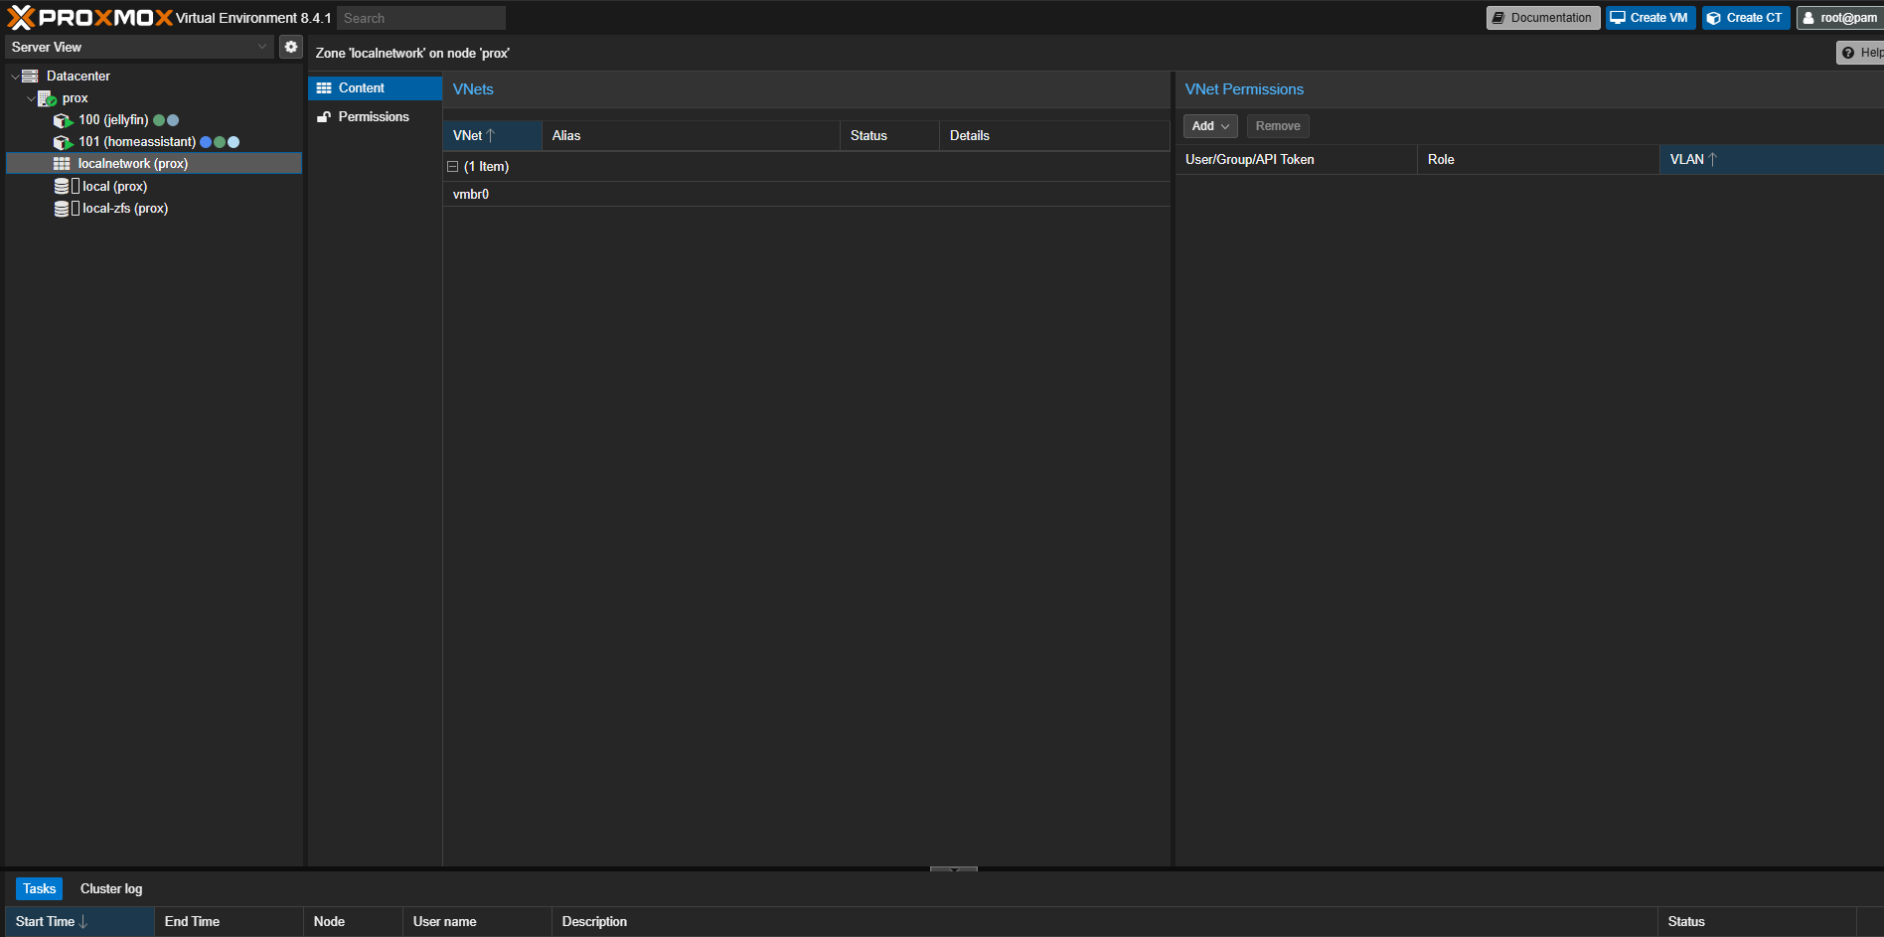Select the Tasks tab

(40, 889)
